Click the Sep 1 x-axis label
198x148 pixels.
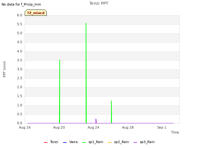(162, 127)
